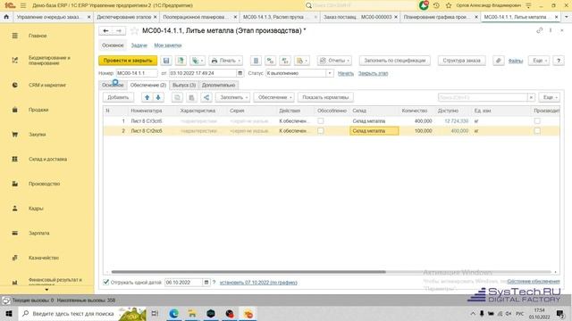The width and height of the screenshot is (572, 321).
Task: Toggle Производится checkbox in row 2
Action: pos(537,131)
